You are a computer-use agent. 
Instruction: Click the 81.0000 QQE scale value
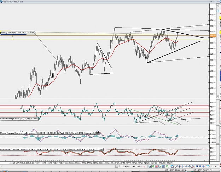tap(213, 148)
